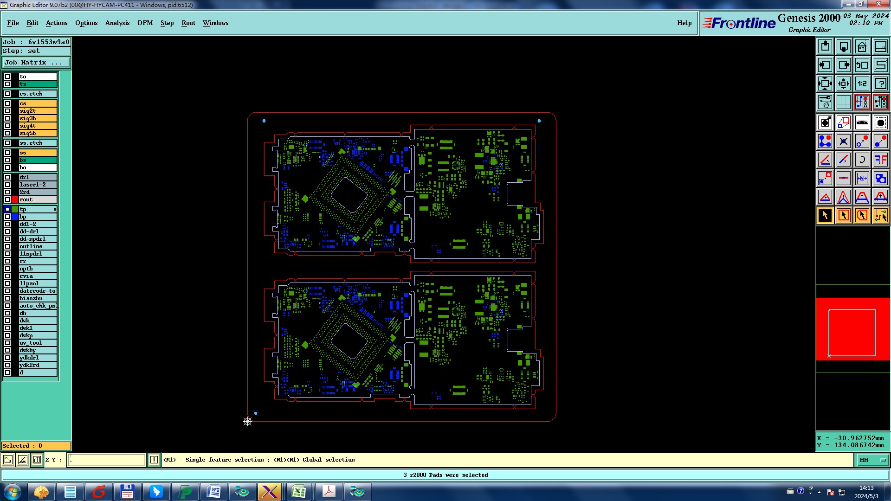This screenshot has height=501, width=891.
Task: Select the rotate feature tool icon
Action: tap(862, 160)
